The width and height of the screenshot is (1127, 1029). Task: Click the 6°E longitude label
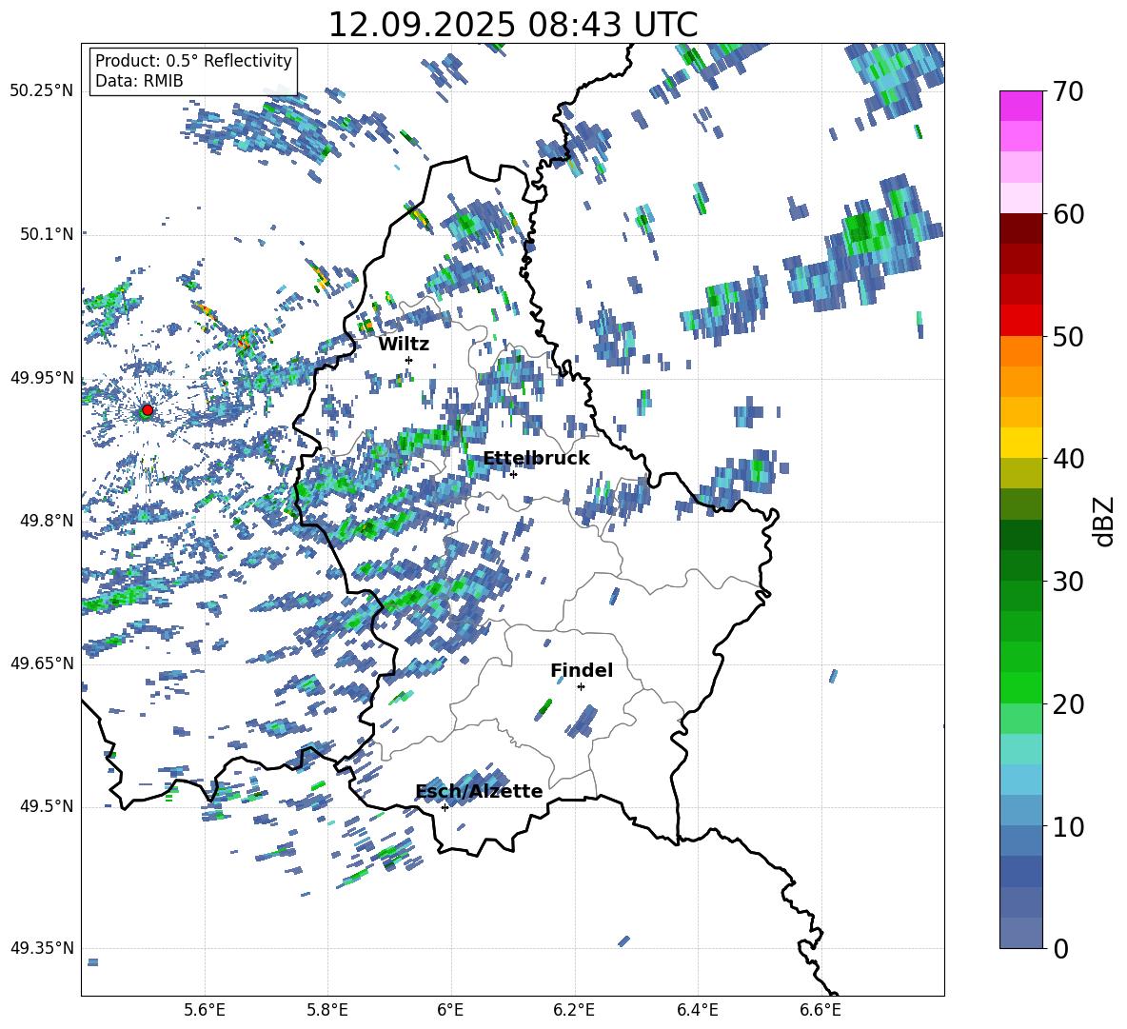coord(450,1010)
